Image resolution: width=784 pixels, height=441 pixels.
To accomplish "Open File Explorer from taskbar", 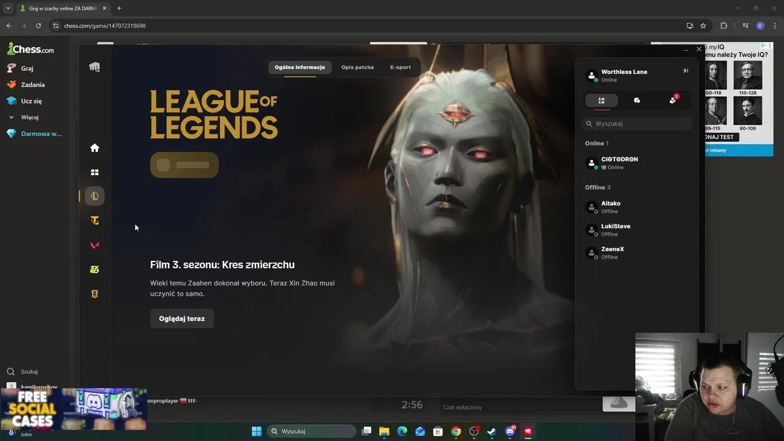I will coord(384,431).
